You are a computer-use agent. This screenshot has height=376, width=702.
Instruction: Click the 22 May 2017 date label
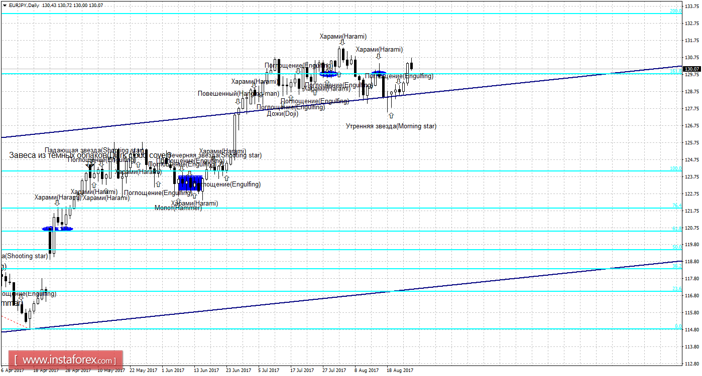(144, 370)
